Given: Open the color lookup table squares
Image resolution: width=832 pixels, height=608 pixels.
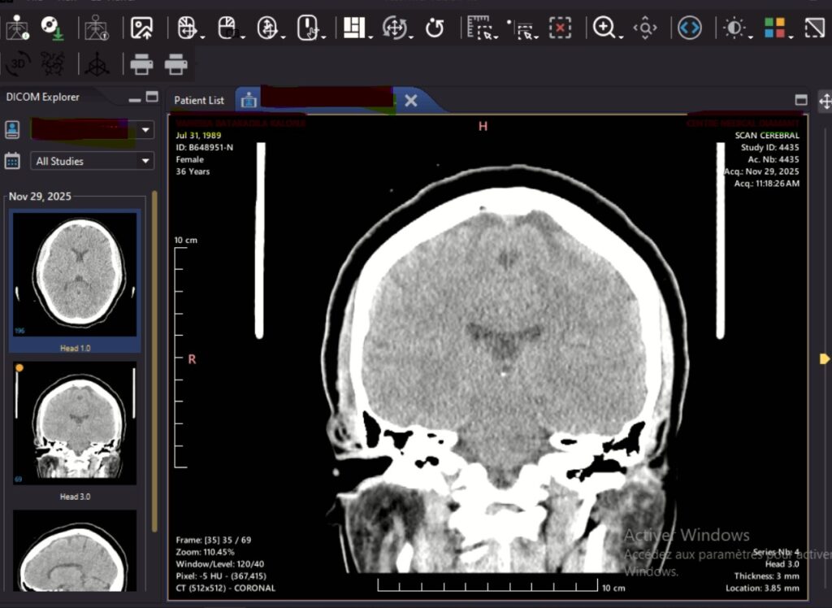Looking at the screenshot, I should point(774,28).
